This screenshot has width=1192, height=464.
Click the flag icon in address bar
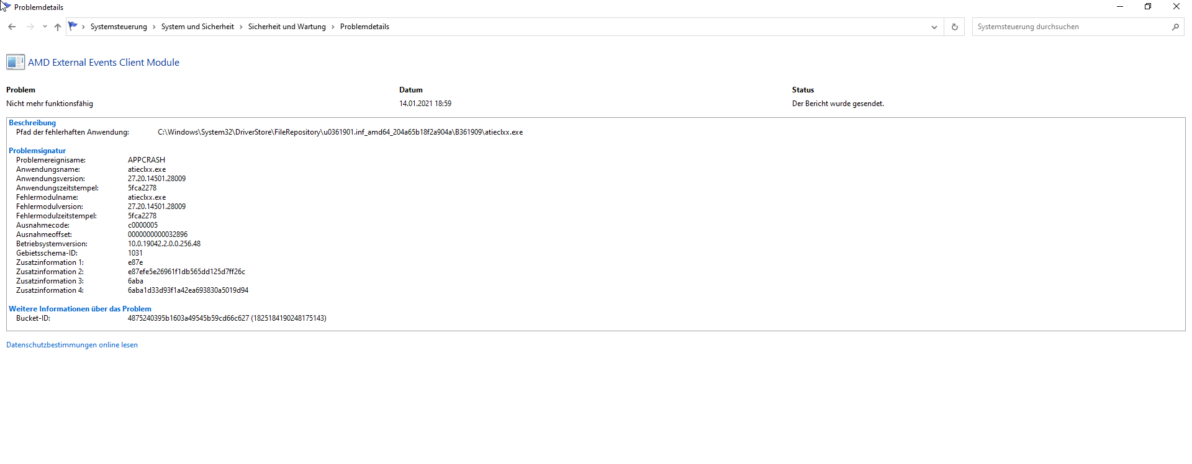click(x=73, y=26)
